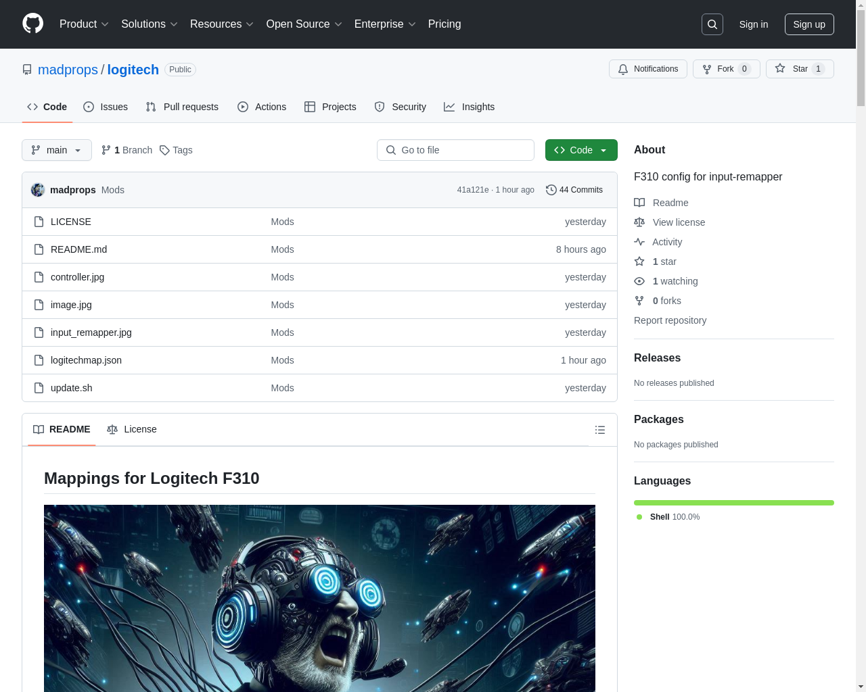This screenshot has height=692, width=866.
Task: Open the main branch selector
Action: (57, 150)
